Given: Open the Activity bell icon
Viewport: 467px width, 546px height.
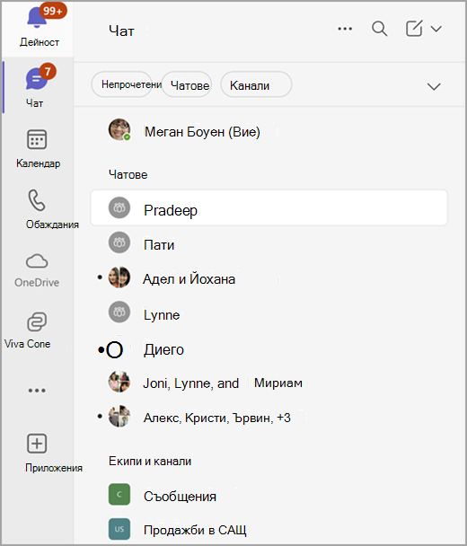Looking at the screenshot, I should [x=37, y=18].
